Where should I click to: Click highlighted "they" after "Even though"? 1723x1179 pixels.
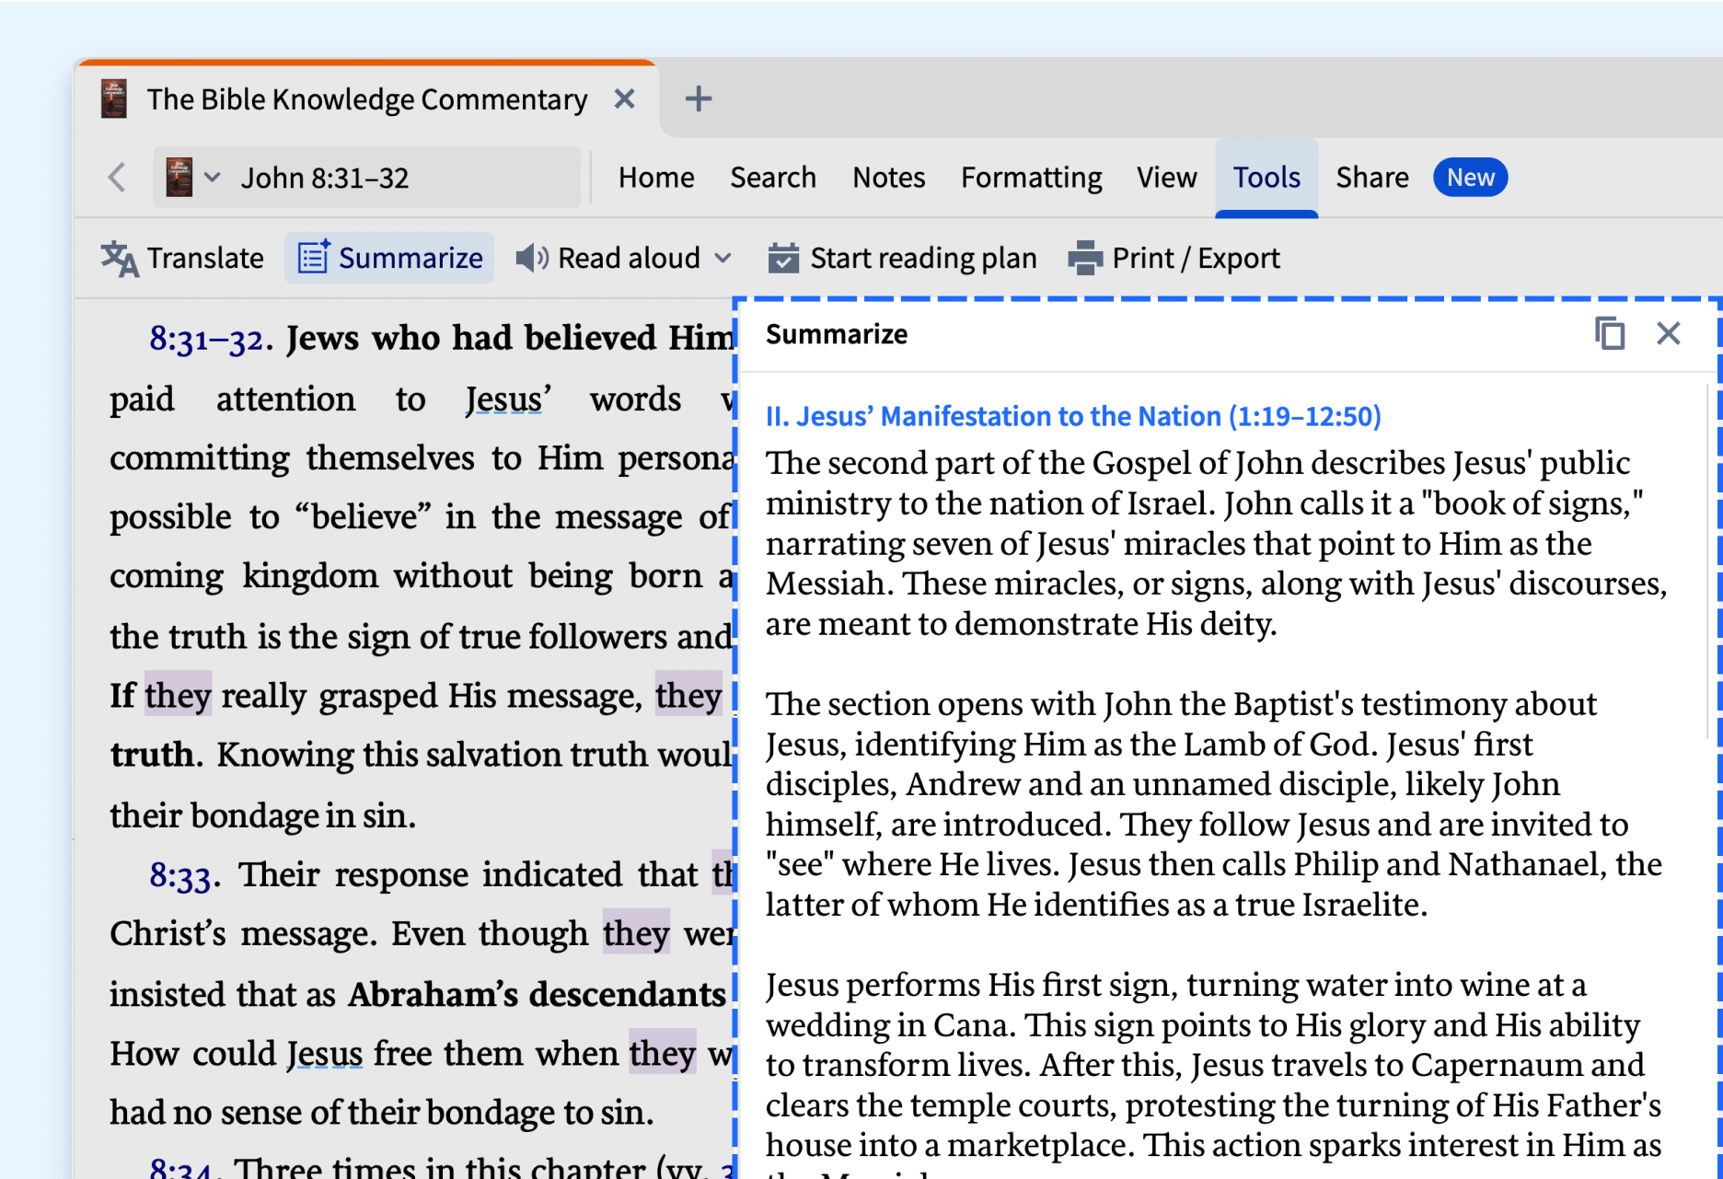pos(636,933)
